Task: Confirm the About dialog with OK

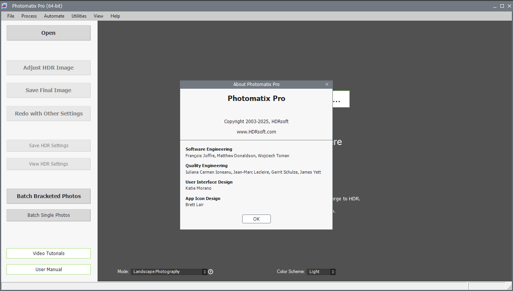Action: (x=256, y=219)
